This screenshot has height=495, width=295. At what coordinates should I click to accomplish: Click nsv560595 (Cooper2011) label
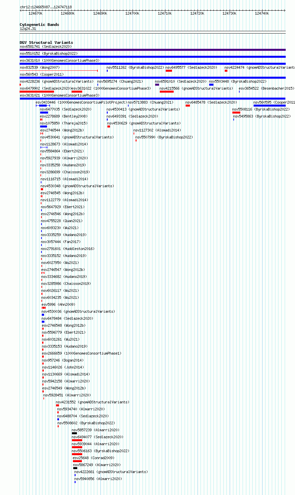[274, 102]
